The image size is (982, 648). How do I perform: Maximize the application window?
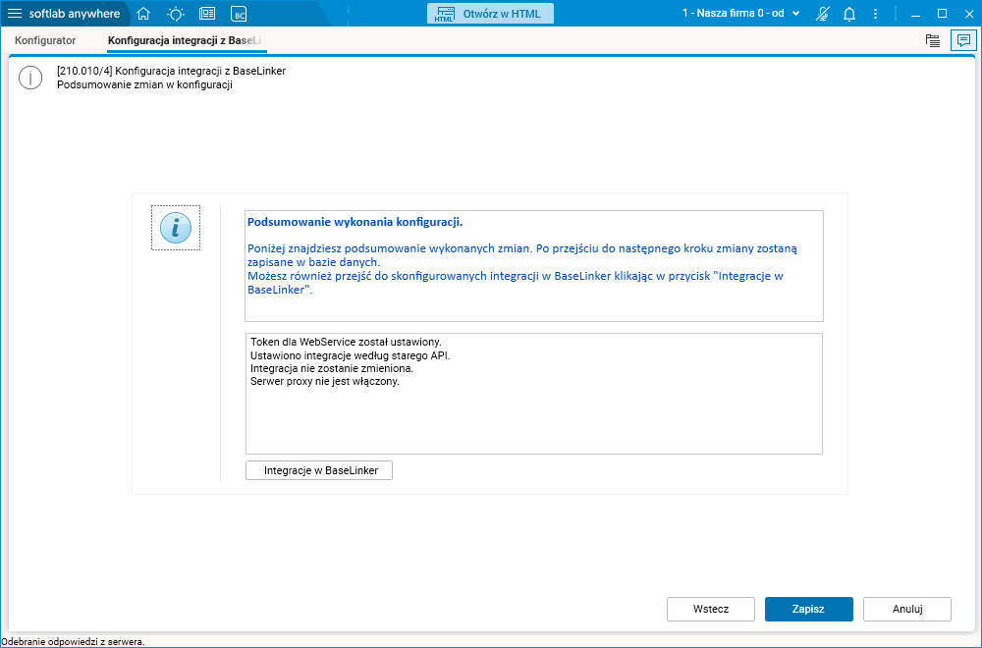point(942,14)
